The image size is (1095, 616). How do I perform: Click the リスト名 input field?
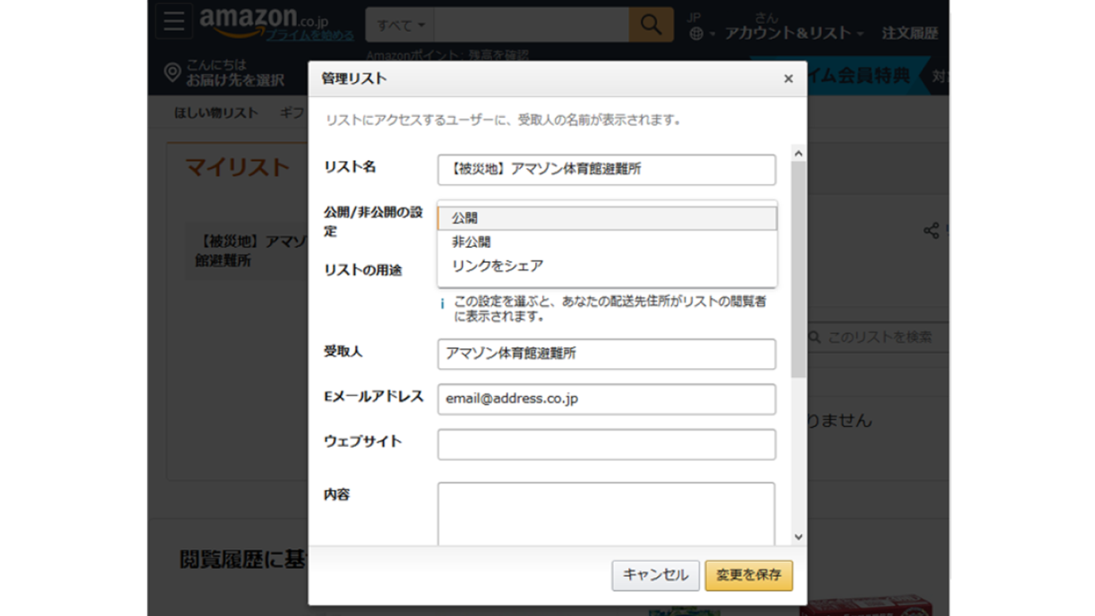tap(607, 169)
